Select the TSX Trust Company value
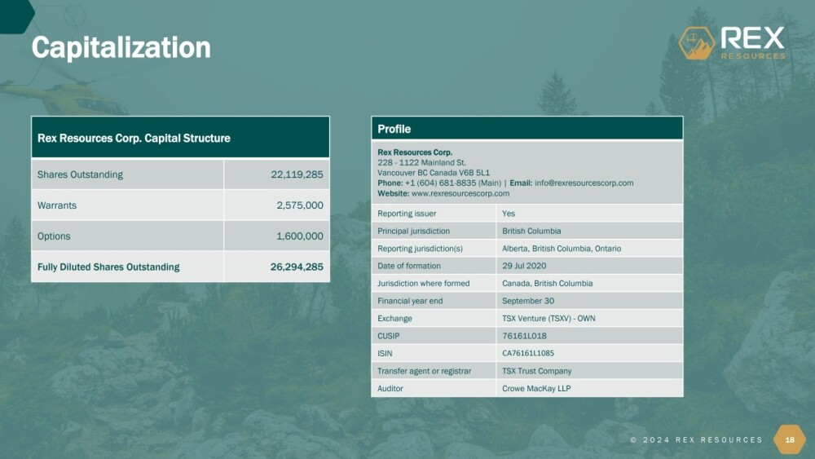The width and height of the screenshot is (815, 459). [536, 371]
